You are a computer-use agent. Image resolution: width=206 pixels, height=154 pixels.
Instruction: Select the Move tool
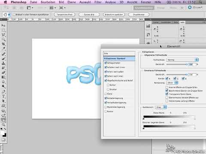tap(3, 25)
